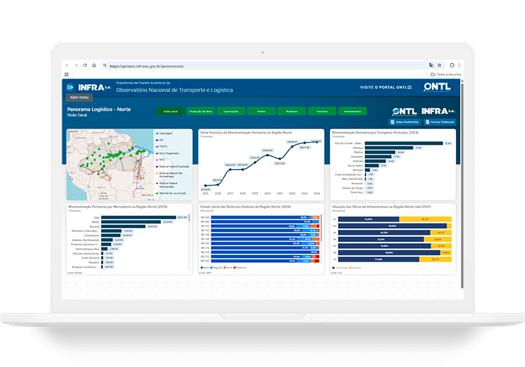Open the hamburger menu beside INFRA logo
Viewport: 525px width, 367px height.
(x=70, y=87)
